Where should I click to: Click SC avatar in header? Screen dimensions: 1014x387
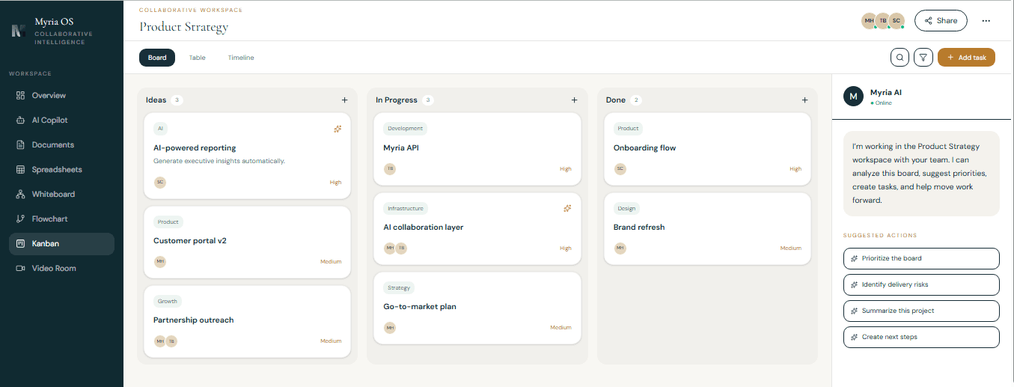[x=897, y=21]
